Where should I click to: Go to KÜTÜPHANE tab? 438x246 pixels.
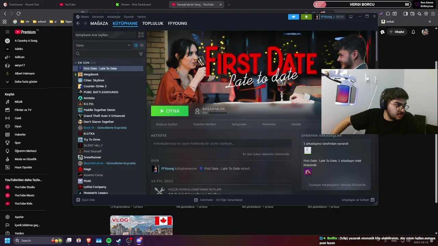pos(125,24)
